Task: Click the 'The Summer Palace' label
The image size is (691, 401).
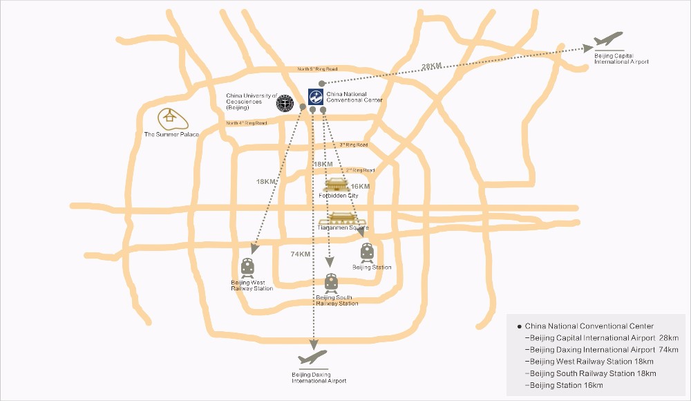Action: coord(172,135)
